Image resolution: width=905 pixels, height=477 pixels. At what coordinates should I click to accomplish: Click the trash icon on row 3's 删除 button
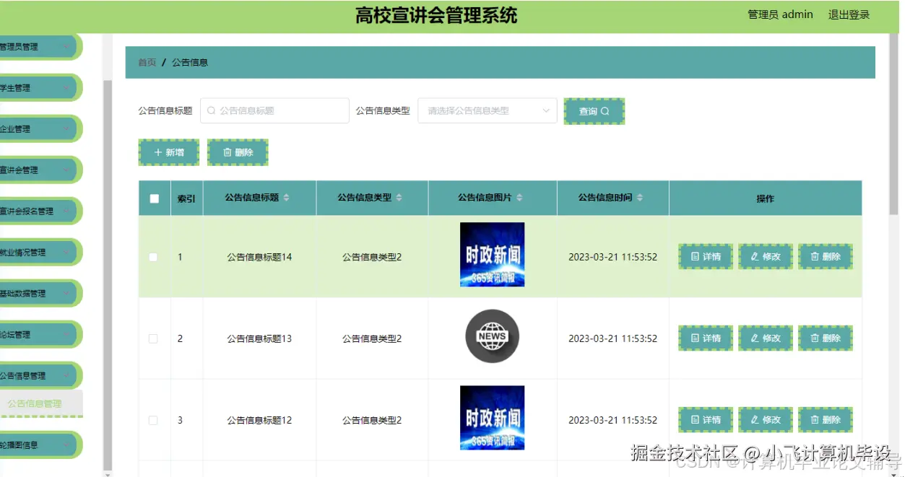coord(815,419)
